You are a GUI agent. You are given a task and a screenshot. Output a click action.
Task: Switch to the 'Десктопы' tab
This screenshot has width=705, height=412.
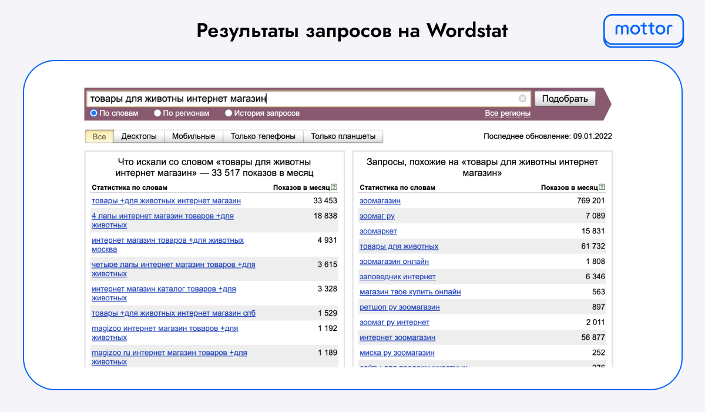[x=139, y=136]
